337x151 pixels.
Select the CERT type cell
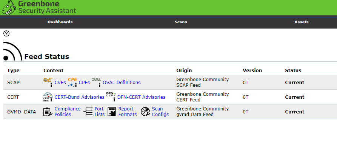(x=13, y=97)
